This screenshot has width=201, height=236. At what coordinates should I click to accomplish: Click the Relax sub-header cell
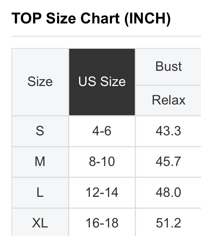click(x=168, y=100)
